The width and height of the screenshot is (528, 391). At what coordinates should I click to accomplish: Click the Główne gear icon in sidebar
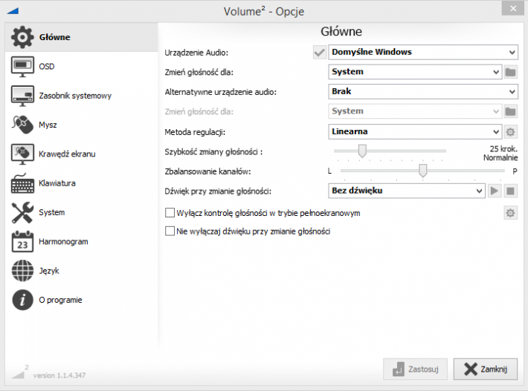[22, 37]
